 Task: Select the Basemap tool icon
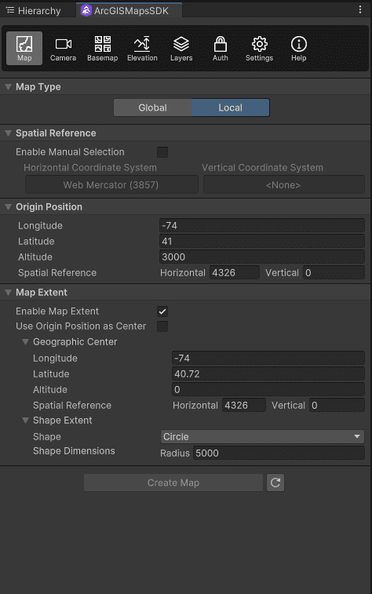(102, 49)
